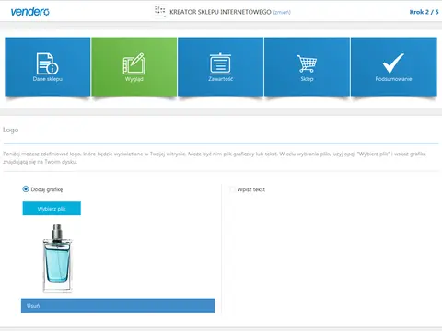Click the drawing tablet icon on Wygląd
This screenshot has height=331, width=442.
(x=134, y=63)
